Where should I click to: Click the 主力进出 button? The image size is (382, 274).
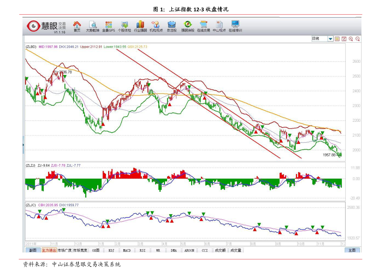[49, 250]
